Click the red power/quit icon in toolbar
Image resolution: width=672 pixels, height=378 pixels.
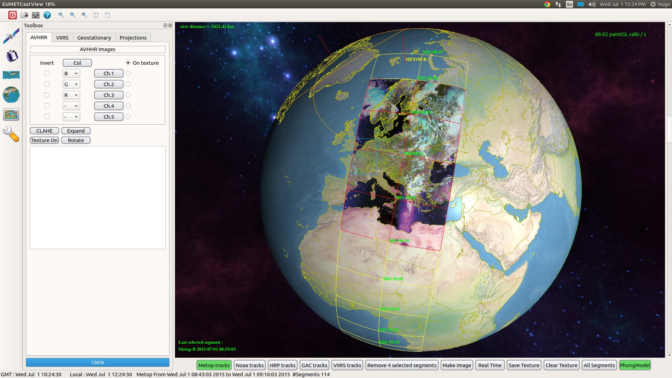pos(13,15)
